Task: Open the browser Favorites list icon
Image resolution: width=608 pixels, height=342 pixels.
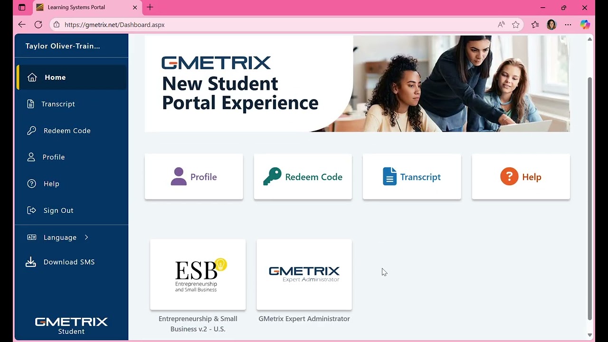Action: (535, 25)
